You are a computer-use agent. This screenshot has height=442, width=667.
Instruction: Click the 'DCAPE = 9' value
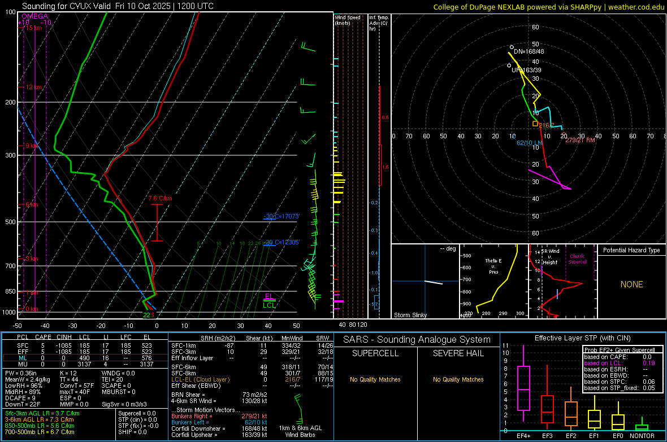(x=20, y=398)
